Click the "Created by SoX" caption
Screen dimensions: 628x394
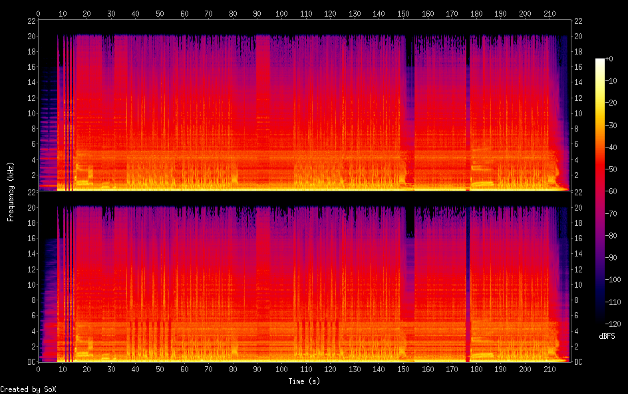pyautogui.click(x=28, y=389)
